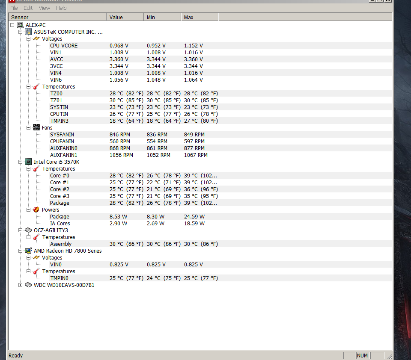Click the Powers flame icon
Screen dimensions: 411x360
pyautogui.click(x=36, y=210)
